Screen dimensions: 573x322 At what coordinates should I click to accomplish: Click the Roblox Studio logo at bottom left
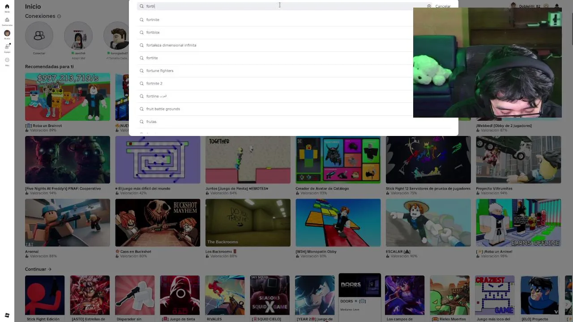(x=7, y=315)
